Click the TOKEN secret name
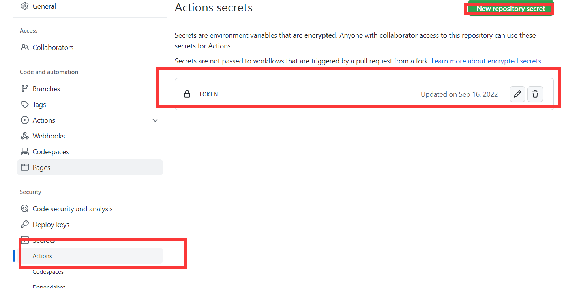This screenshot has width=579, height=288. 208,94
